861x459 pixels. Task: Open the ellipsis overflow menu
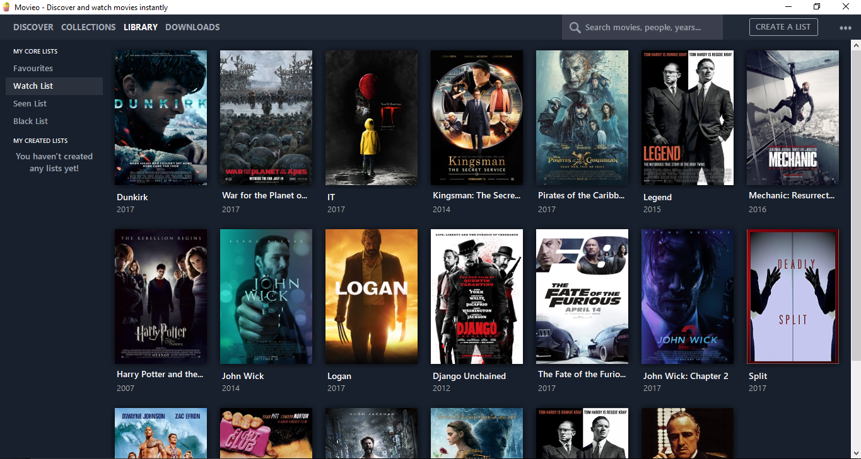[844, 27]
